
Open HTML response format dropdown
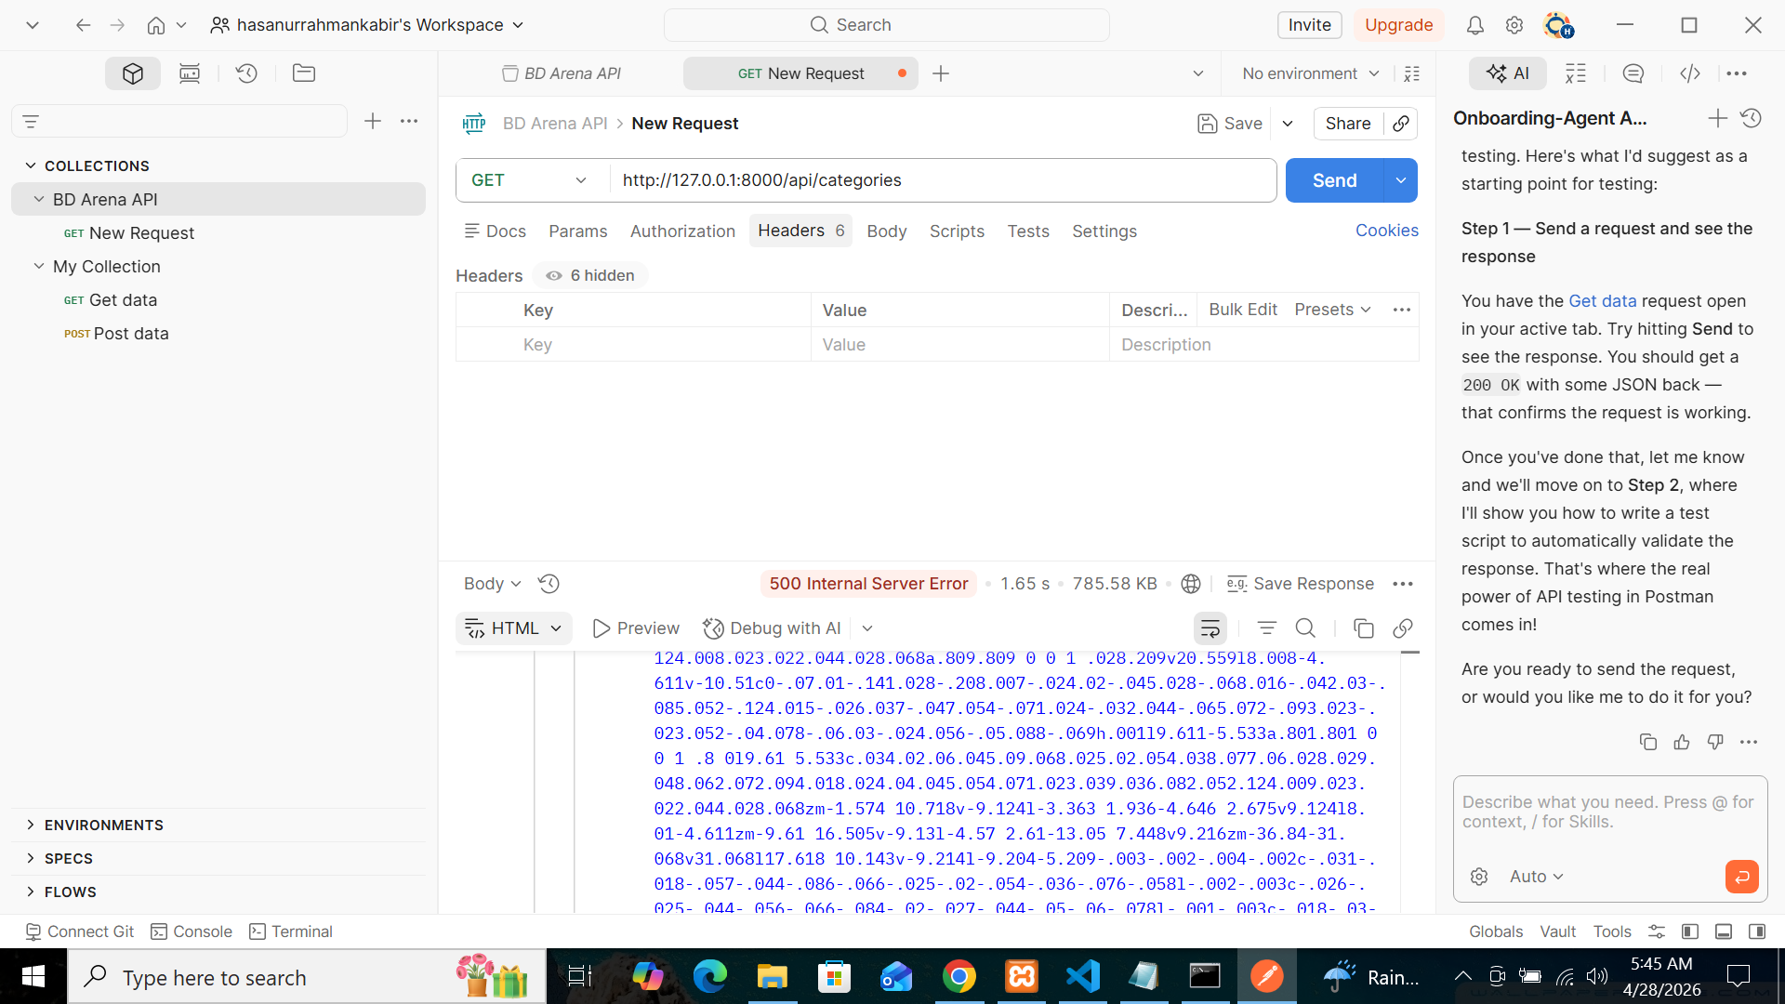point(514,628)
